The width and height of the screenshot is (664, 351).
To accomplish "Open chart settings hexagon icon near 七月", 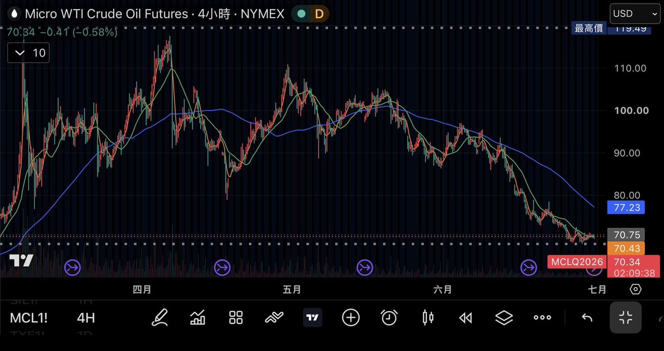I will (635, 289).
